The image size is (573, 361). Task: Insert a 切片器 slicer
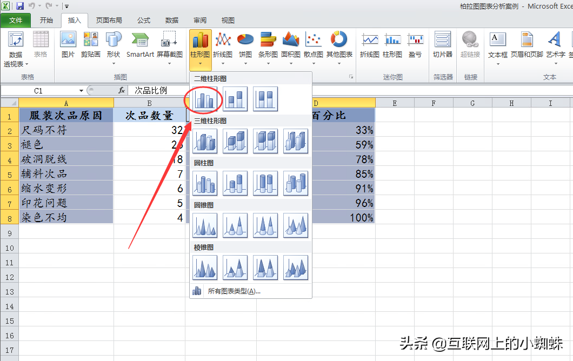443,45
